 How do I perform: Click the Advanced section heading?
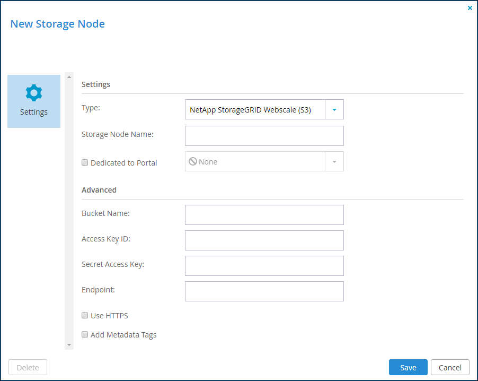pyautogui.click(x=99, y=190)
